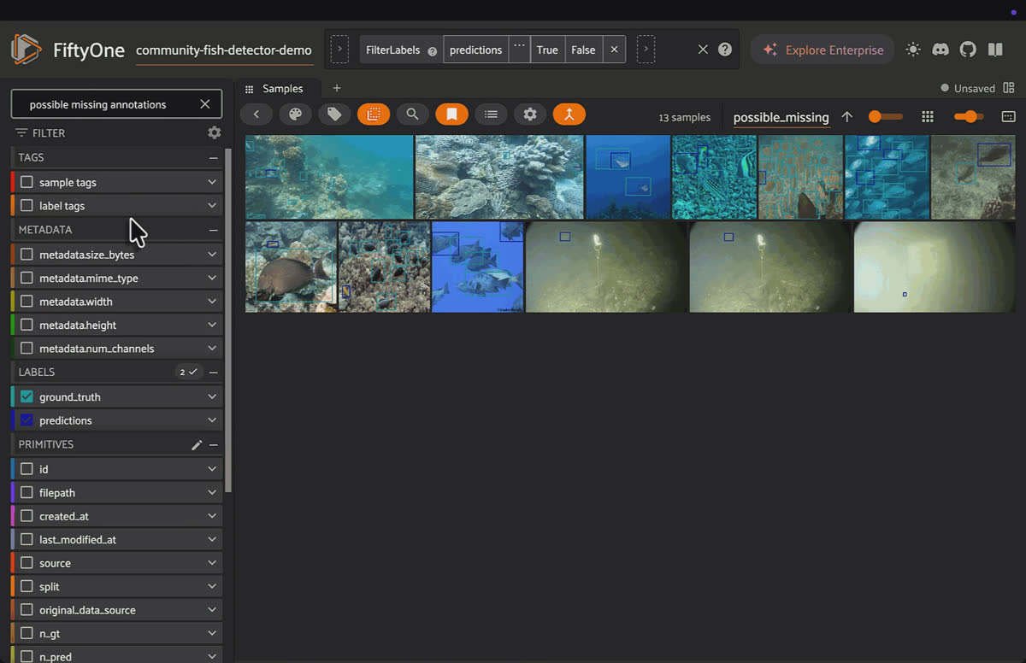Check the metadata.mime_type checkbox
Viewport: 1026px width, 663px height.
(x=27, y=278)
